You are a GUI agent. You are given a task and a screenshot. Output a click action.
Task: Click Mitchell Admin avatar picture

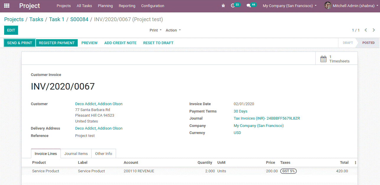[327, 6]
